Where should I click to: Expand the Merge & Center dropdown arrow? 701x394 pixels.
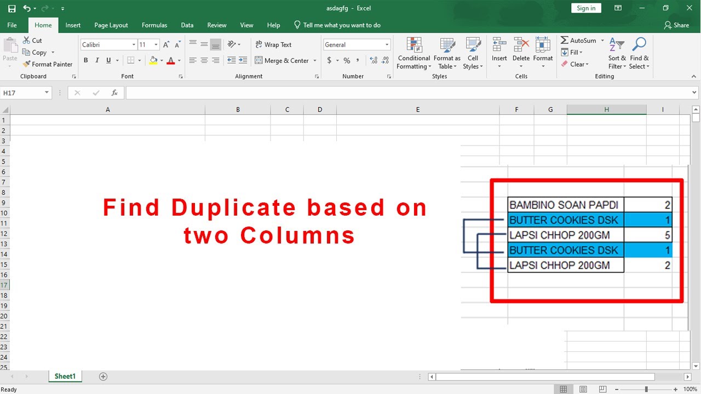315,61
